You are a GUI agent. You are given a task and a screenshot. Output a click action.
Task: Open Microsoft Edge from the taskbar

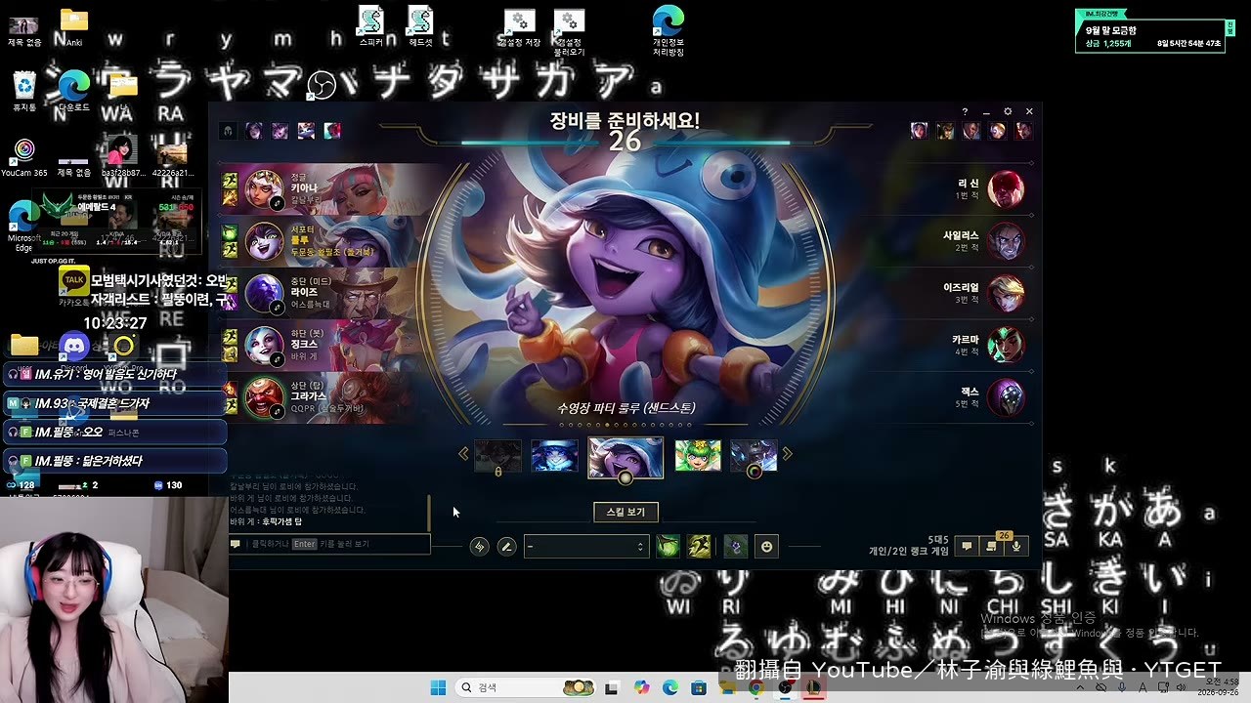[670, 687]
